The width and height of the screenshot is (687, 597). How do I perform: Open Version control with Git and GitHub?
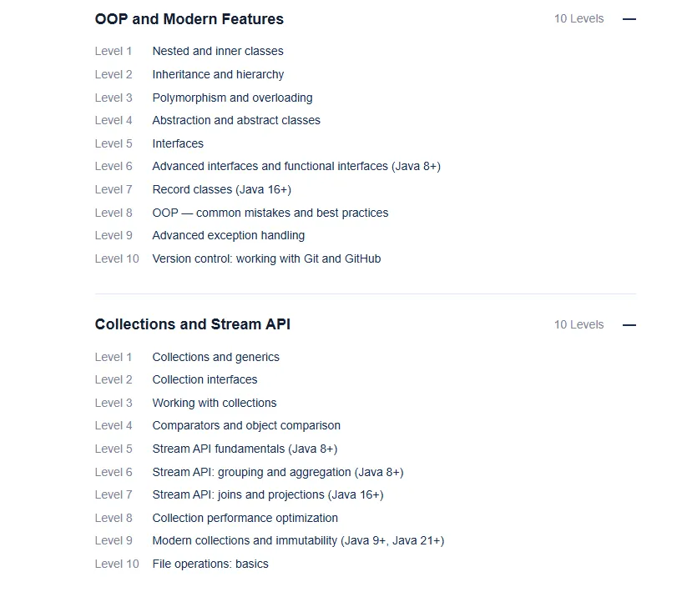(x=265, y=259)
